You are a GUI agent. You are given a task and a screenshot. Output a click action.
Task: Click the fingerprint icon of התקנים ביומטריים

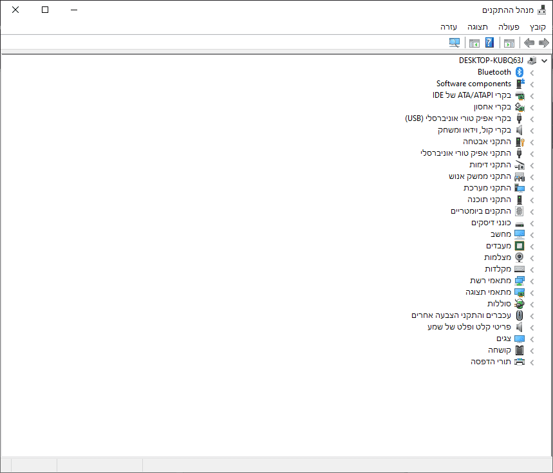[519, 211]
